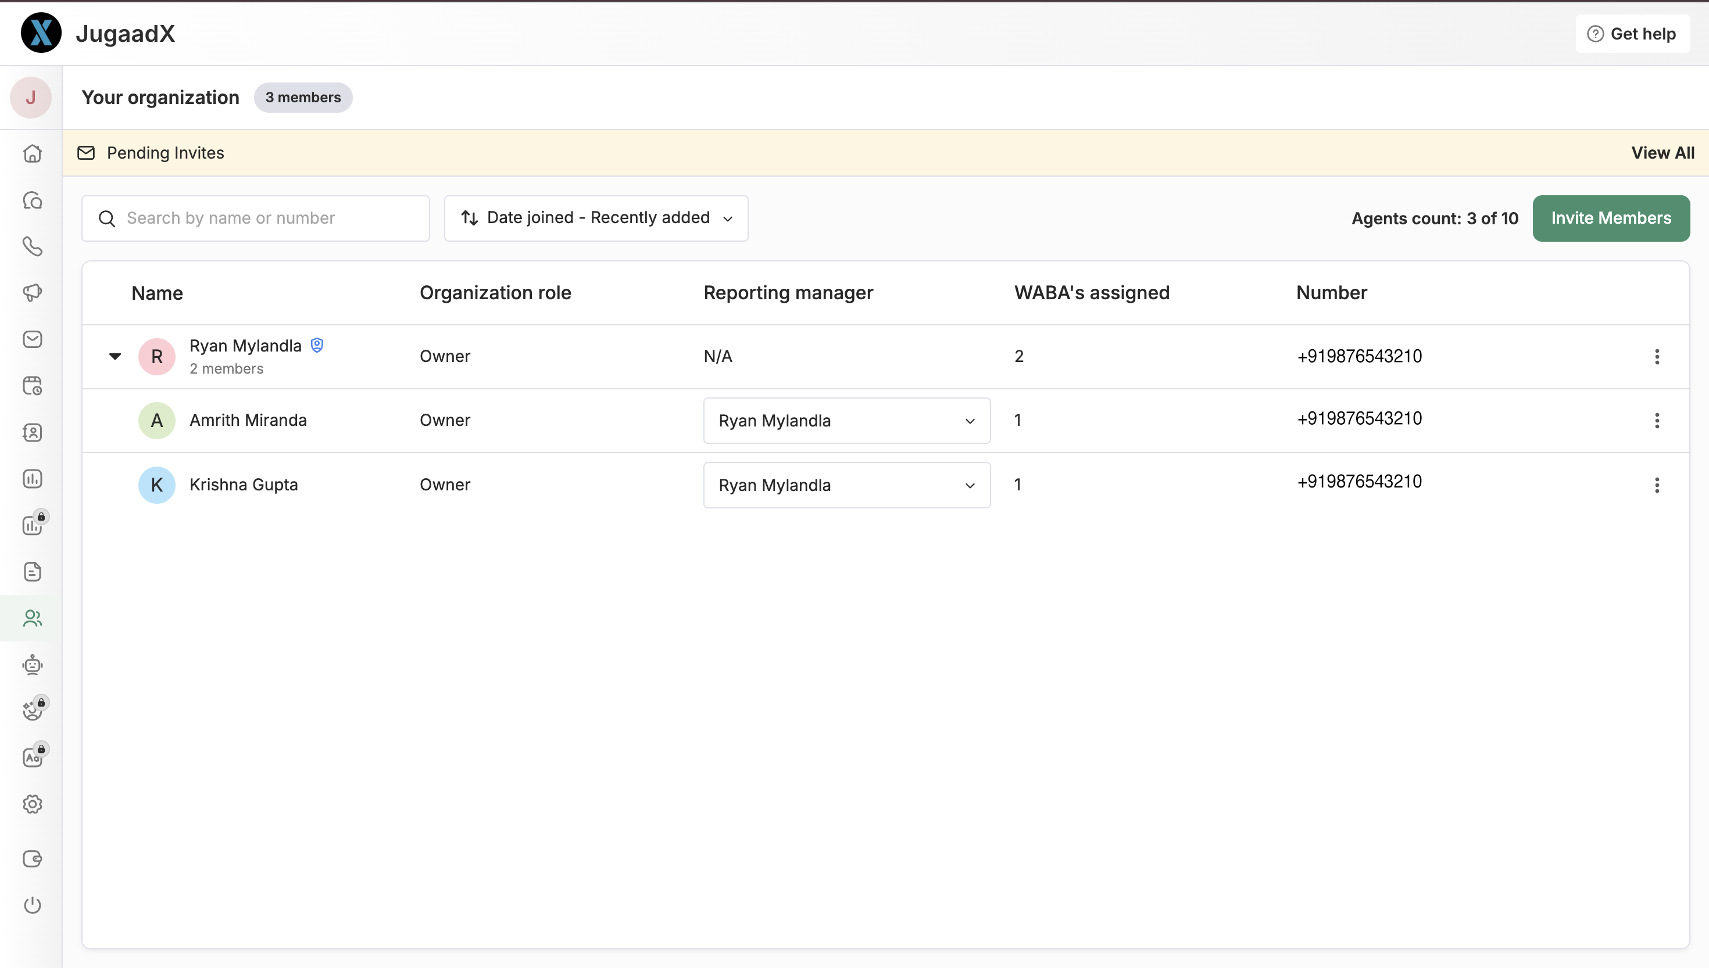Screen dimensions: 1709x968
Task: Open the contacts book icon in sidebar
Action: [32, 432]
